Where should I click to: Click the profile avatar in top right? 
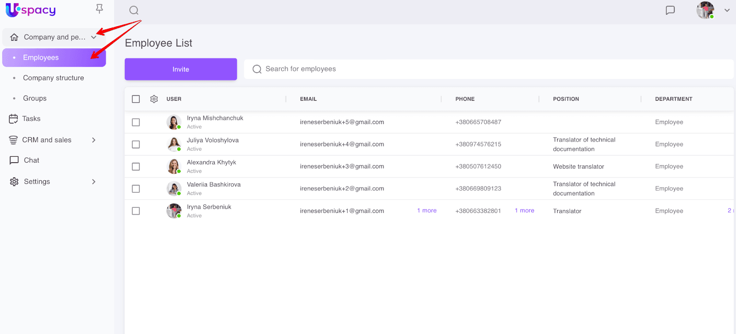click(705, 10)
